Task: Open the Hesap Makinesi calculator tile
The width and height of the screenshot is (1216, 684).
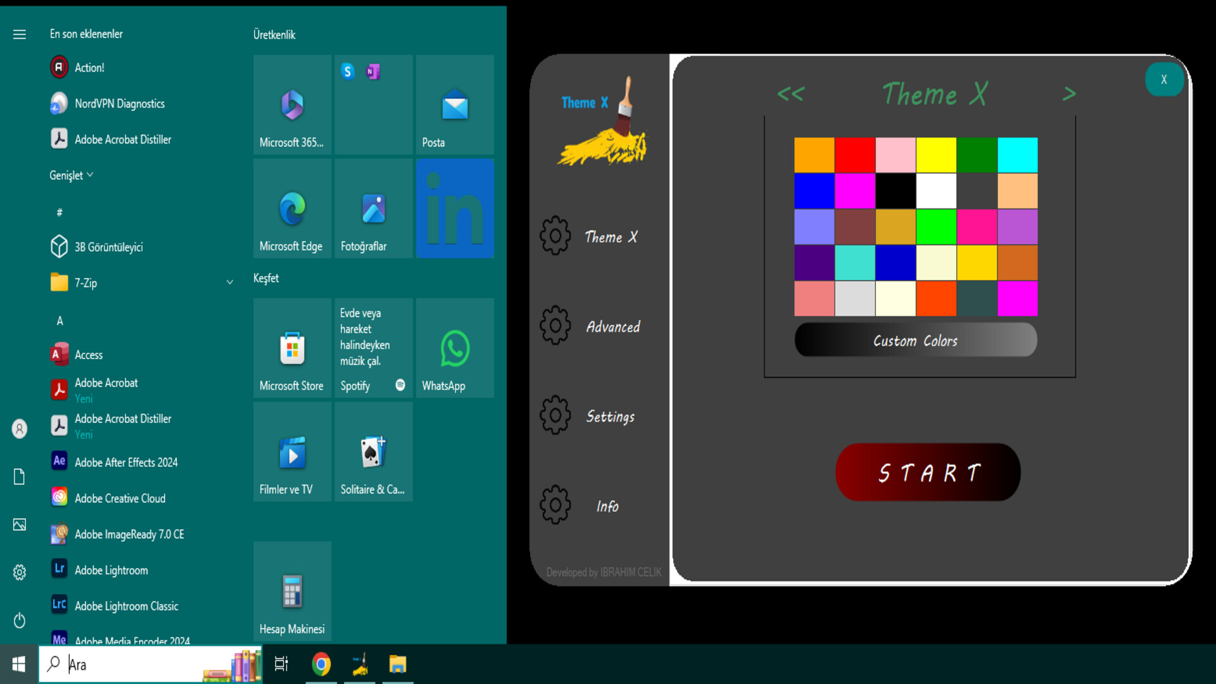Action: pos(292,591)
